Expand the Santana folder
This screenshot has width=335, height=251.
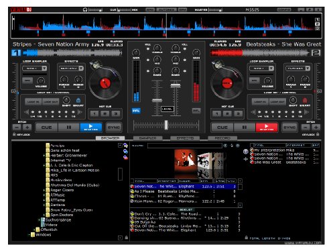tap(44, 205)
